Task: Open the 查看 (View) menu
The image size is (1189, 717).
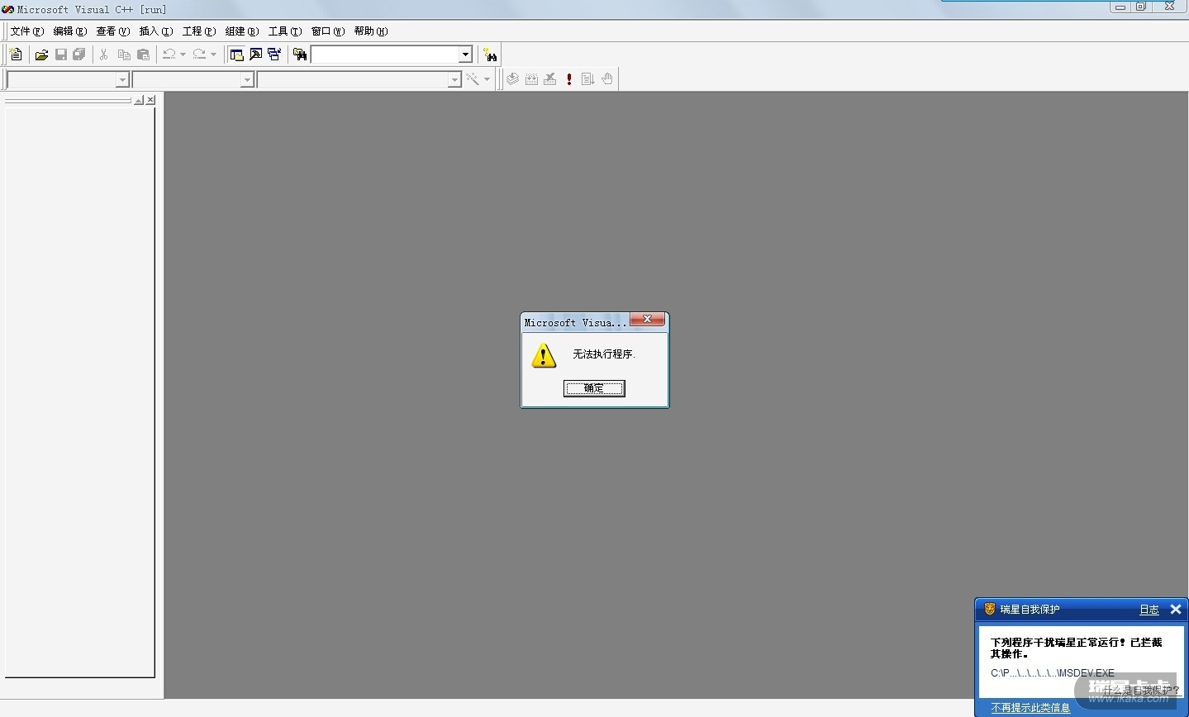Action: (x=112, y=31)
